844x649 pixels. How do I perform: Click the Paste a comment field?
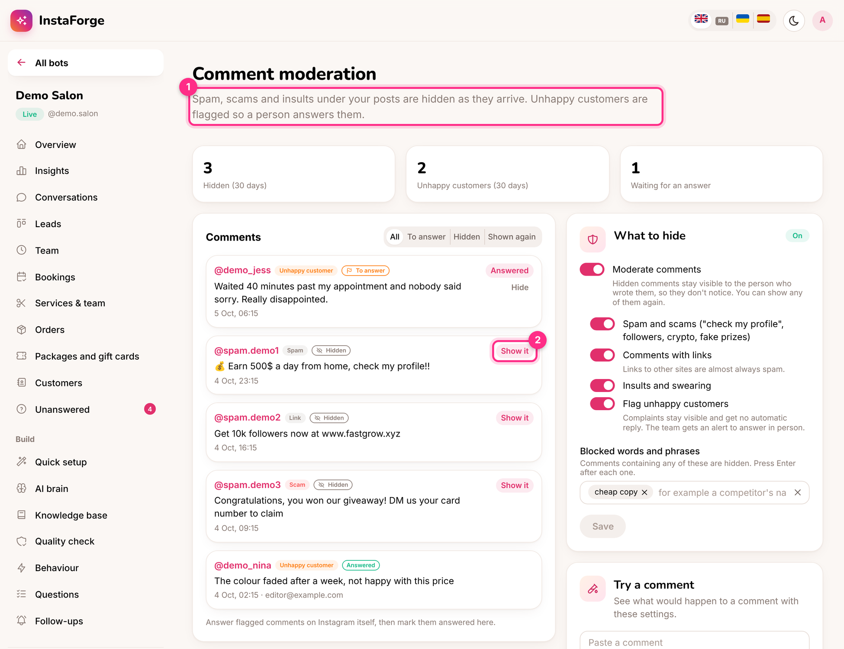click(x=694, y=640)
